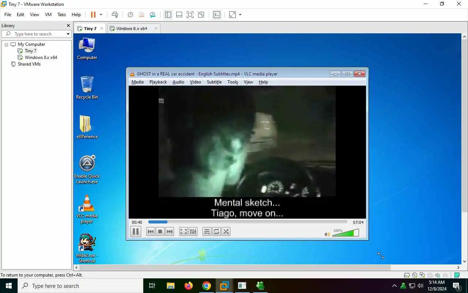This screenshot has height=293, width=468.
Task: Open Firefox from the host taskbar
Action: [189, 286]
